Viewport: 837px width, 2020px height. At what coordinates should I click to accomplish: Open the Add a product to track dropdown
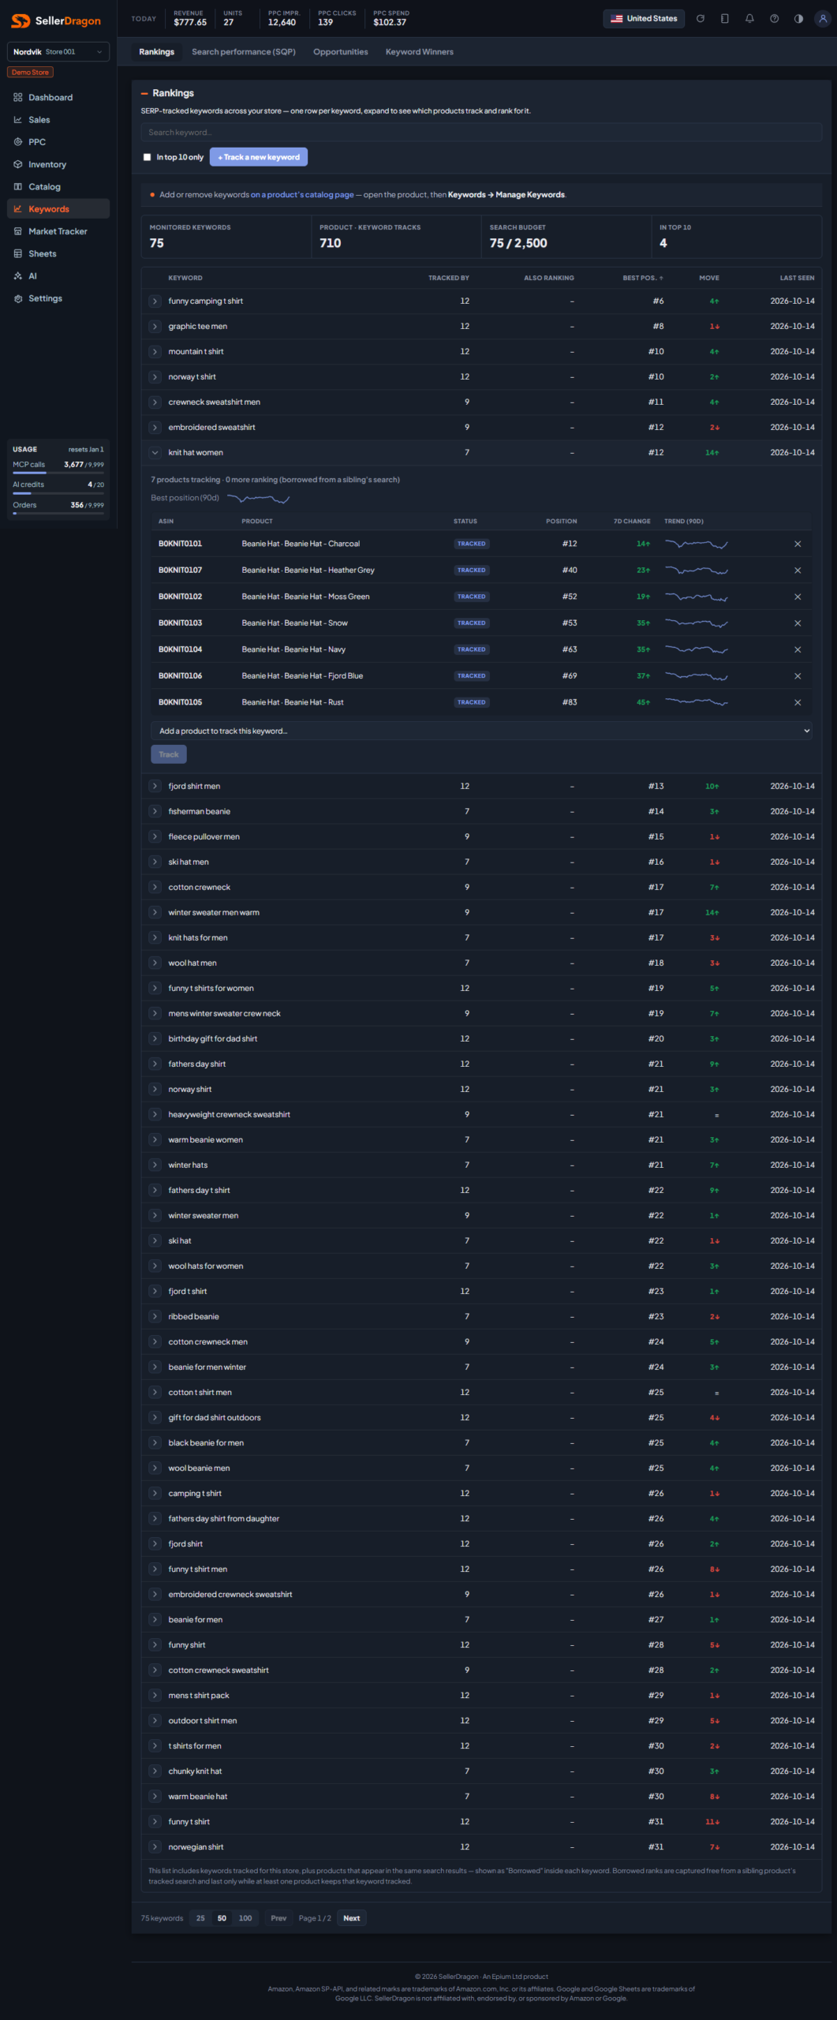481,731
